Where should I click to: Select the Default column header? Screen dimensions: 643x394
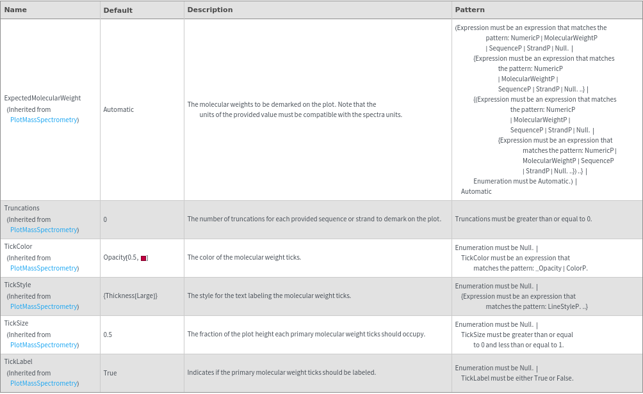tap(118, 10)
